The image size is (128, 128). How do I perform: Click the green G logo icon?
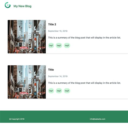(8, 5)
